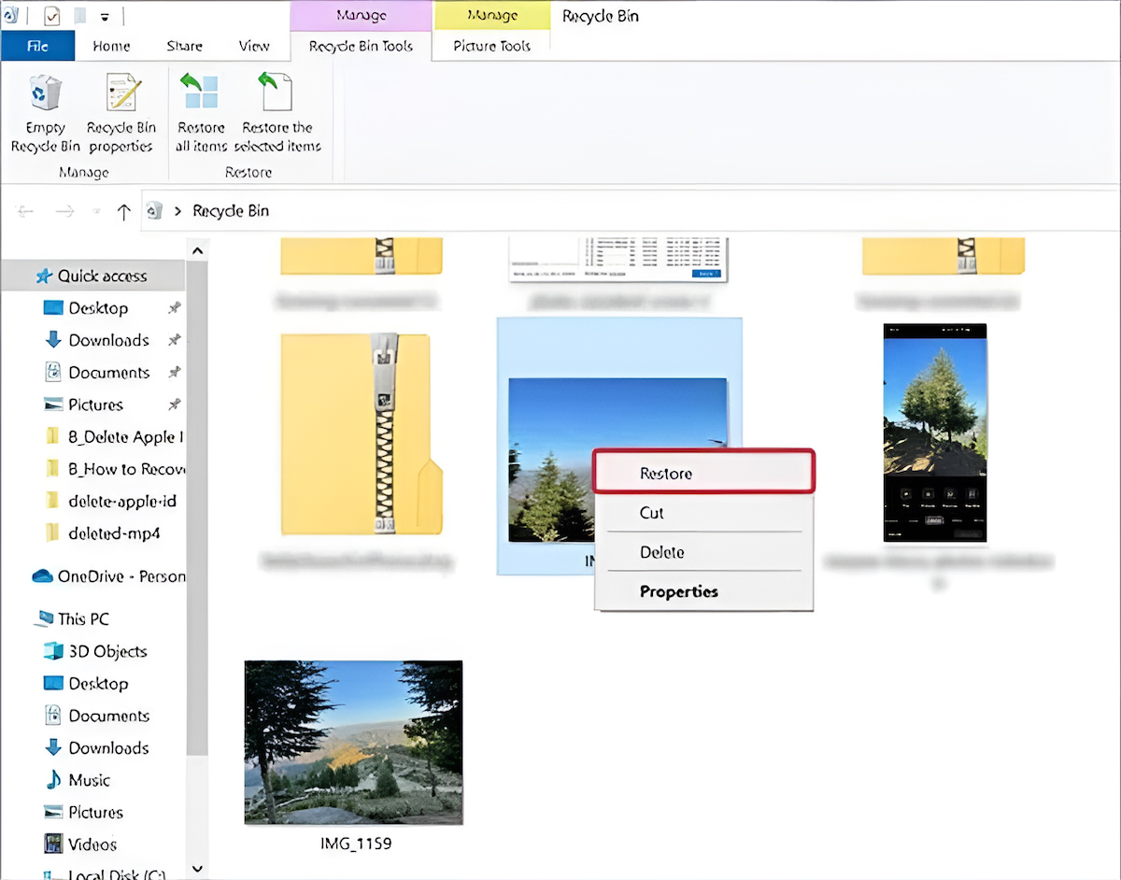Unpin Desktop from Quick access
Image resolution: width=1121 pixels, height=880 pixels.
(x=173, y=308)
